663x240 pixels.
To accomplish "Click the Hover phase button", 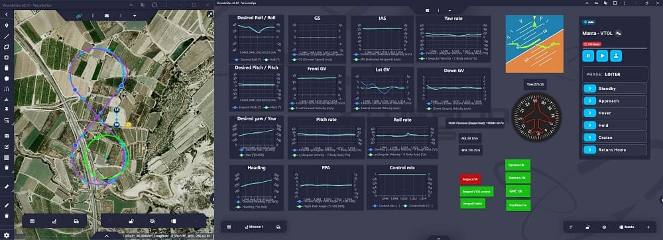I will (615, 113).
